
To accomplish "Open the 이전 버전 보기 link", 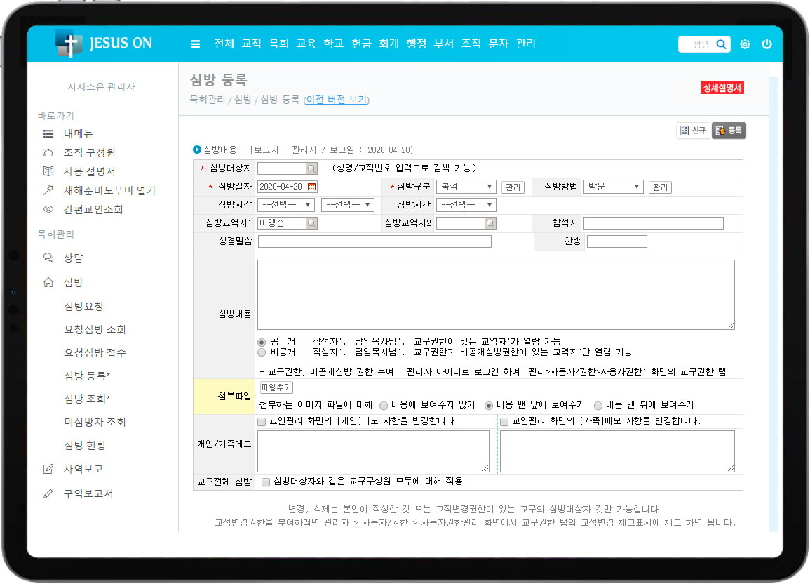I will (x=336, y=100).
